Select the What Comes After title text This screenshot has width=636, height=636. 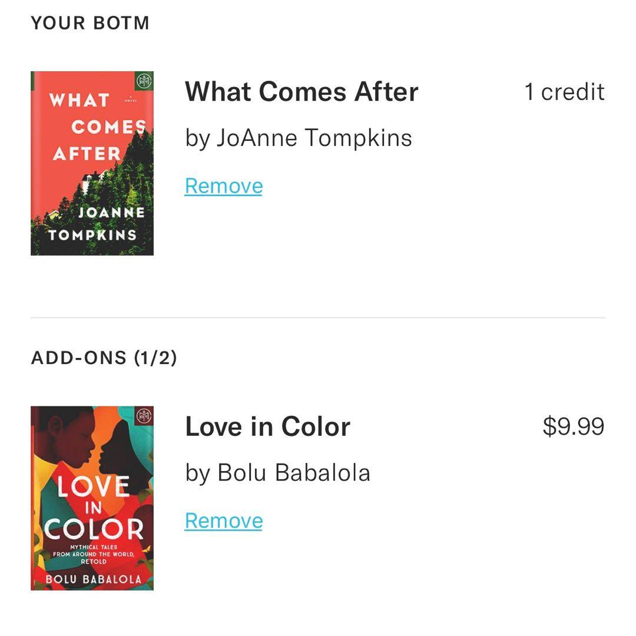pyautogui.click(x=302, y=92)
